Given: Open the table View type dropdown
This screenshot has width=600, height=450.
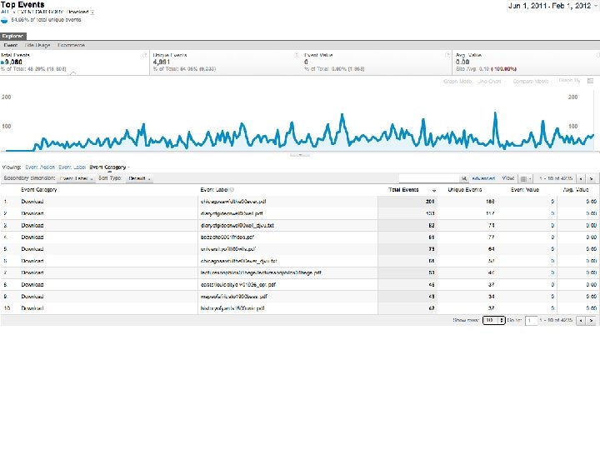Looking at the screenshot, I should pyautogui.click(x=525, y=178).
